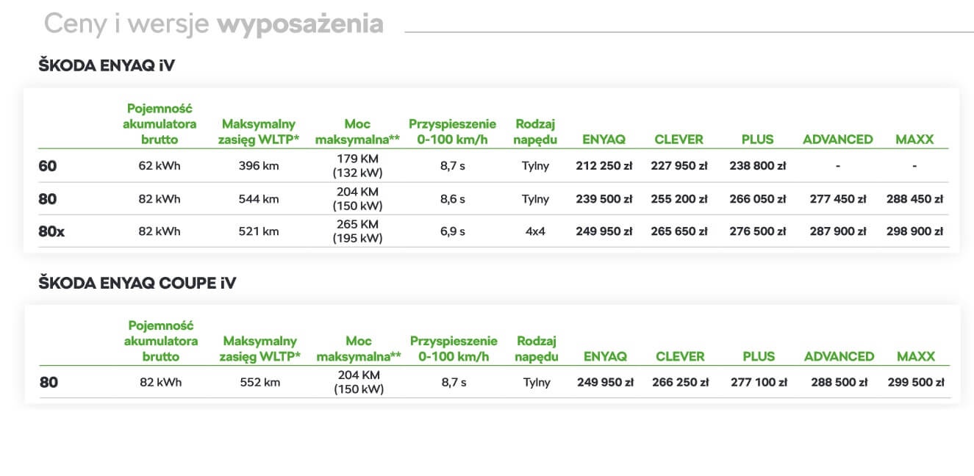The image size is (974, 476).
Task: Click the '266 250 zł' Coupe price
Action: 681,382
